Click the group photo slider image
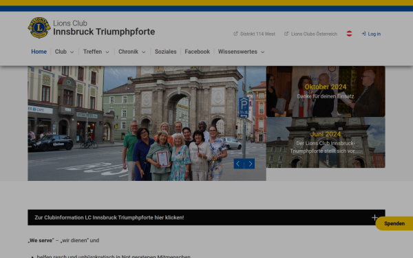 [147, 123]
